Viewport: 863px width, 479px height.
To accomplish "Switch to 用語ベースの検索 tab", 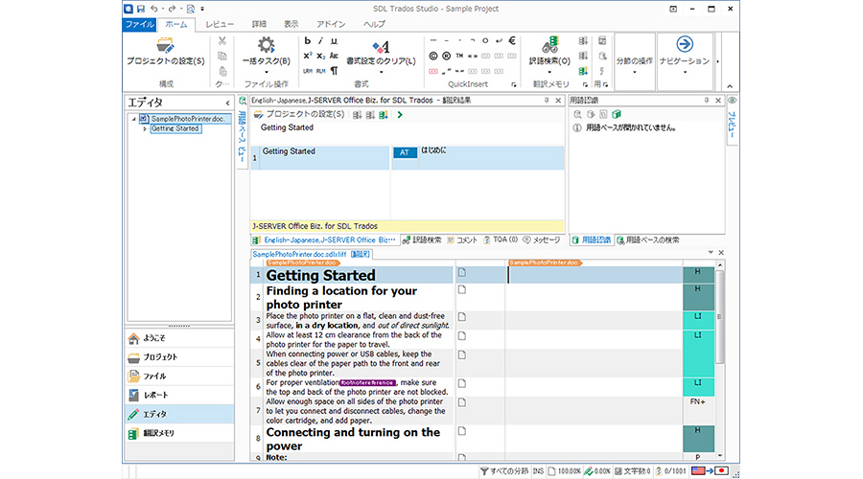I will pyautogui.click(x=648, y=240).
